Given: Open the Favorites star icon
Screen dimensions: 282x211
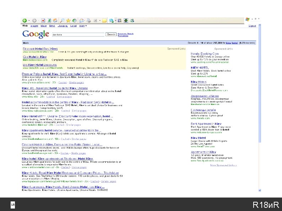Looking at the screenshot, I should [x=68, y=21].
